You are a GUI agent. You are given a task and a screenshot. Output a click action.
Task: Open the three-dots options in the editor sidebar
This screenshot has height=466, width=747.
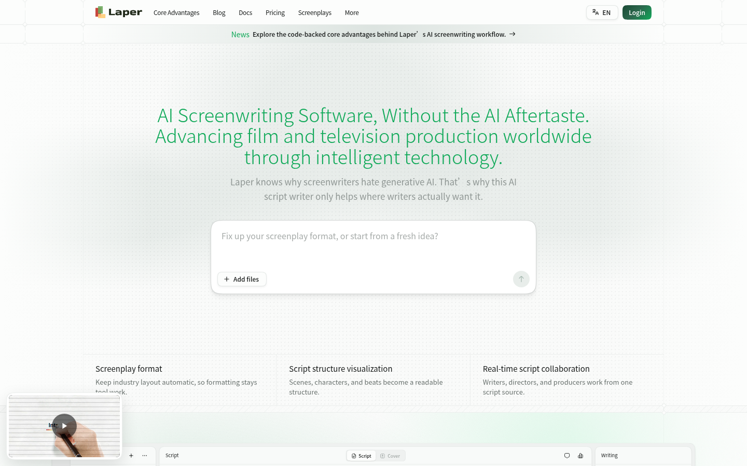coord(145,456)
